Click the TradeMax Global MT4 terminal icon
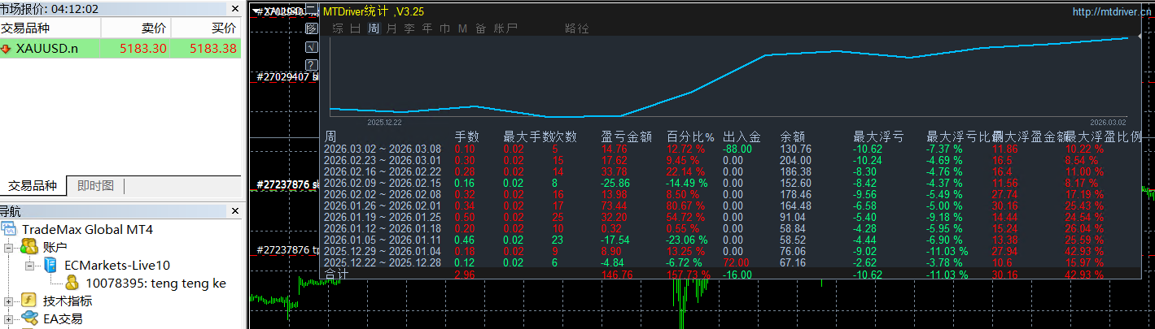 10,229
